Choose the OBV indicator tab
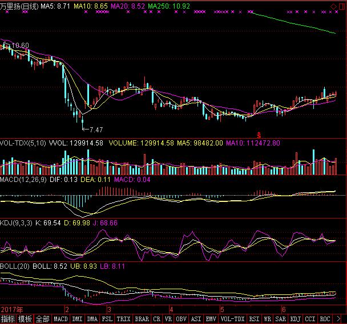 pos(181,319)
